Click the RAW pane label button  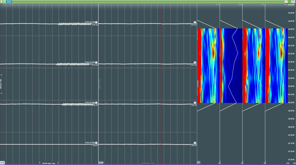[101, 163]
